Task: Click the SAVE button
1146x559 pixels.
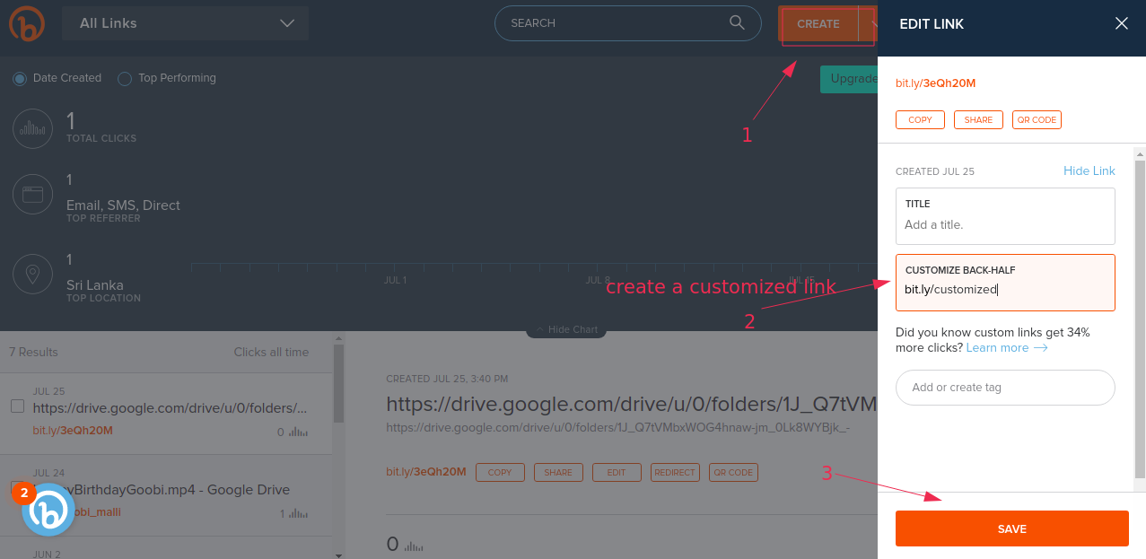Action: pyautogui.click(x=1012, y=528)
